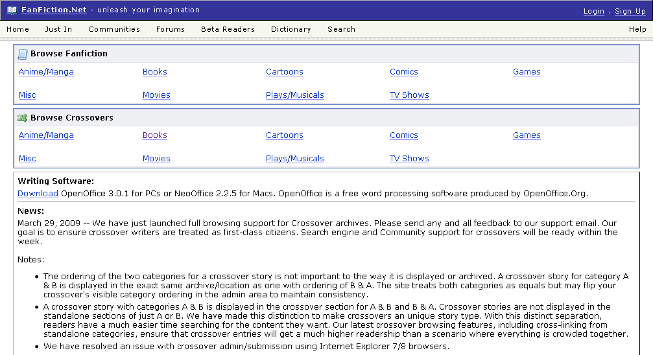Open Misc under Browse Fanfiction
The width and height of the screenshot is (653, 355).
(x=27, y=95)
